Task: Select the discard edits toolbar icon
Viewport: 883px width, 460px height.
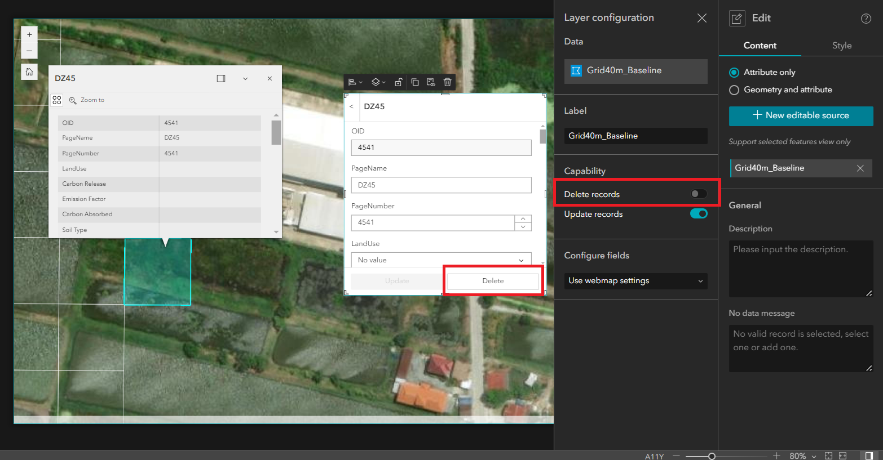Action: click(x=431, y=82)
